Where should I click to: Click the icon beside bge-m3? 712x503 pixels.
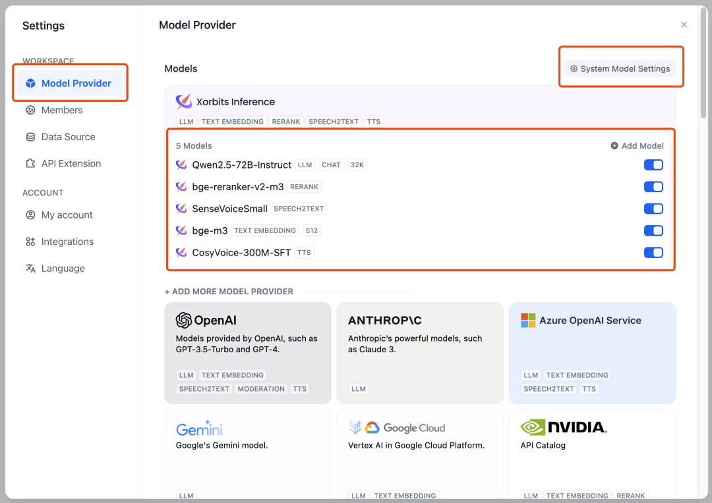coord(181,230)
